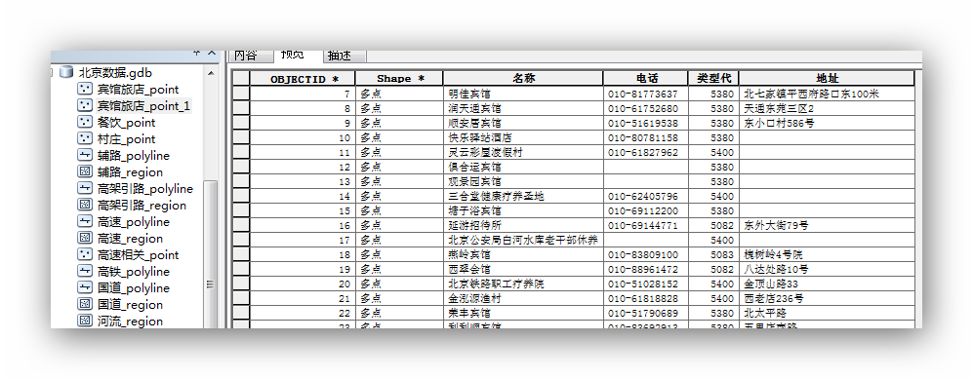Click catalog tree scrollbar up arrow
This screenshot has width=973, height=379.
point(211,73)
